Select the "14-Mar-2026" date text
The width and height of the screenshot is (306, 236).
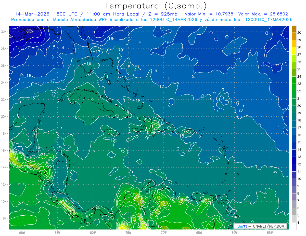coord(32,14)
